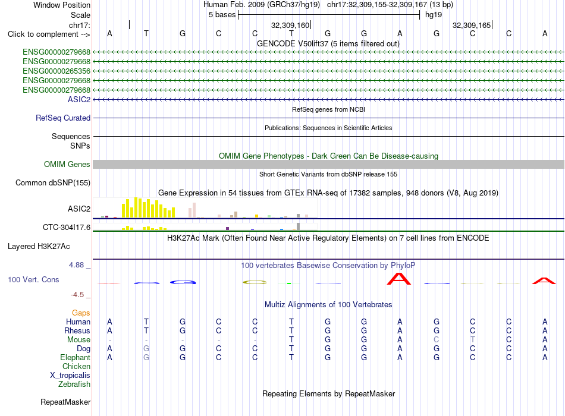Select the Chicken alignment row label
The width and height of the screenshot is (565, 416).
click(76, 366)
